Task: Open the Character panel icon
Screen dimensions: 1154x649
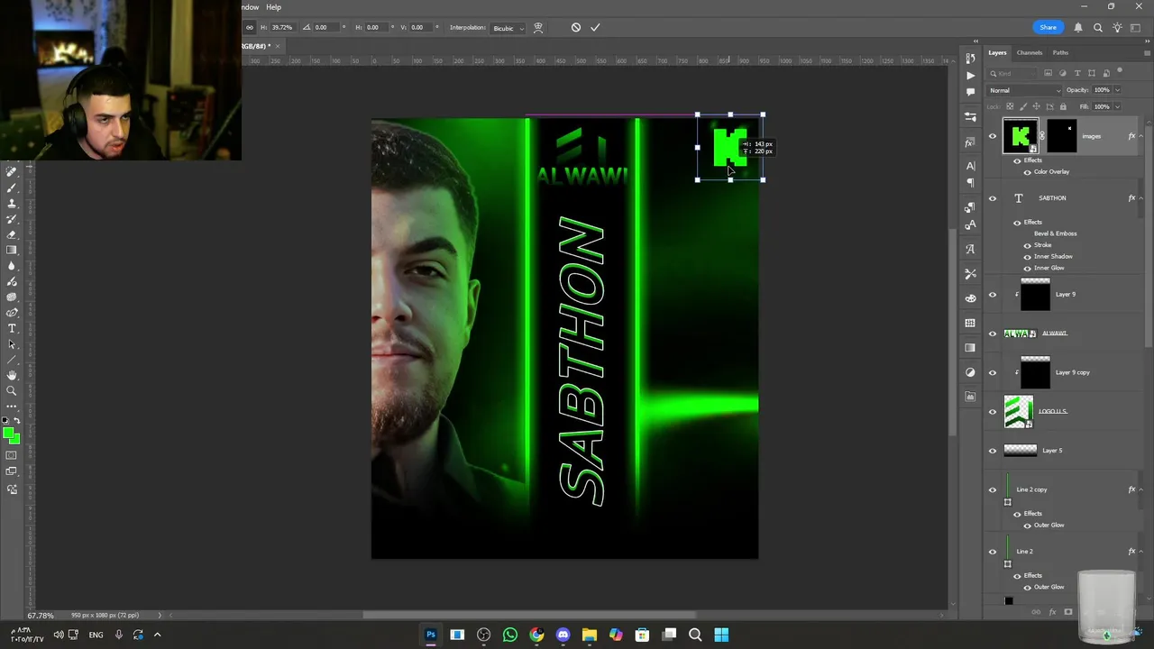Action: click(x=970, y=166)
